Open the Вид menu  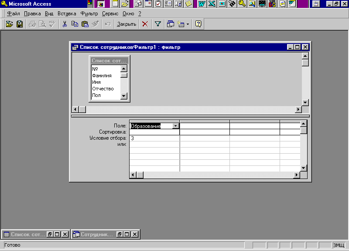pyautogui.click(x=49, y=14)
